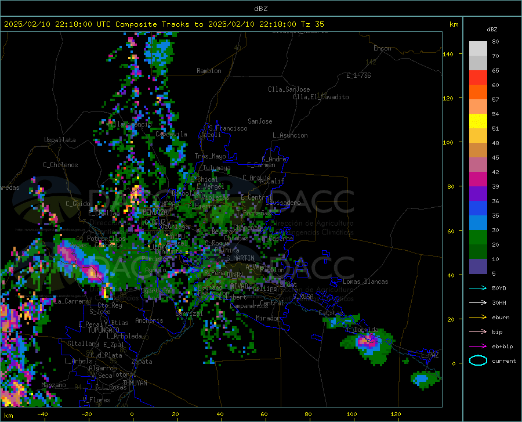Select the 'Potrerillos' map label
This screenshot has width=522, height=422.
106,239
